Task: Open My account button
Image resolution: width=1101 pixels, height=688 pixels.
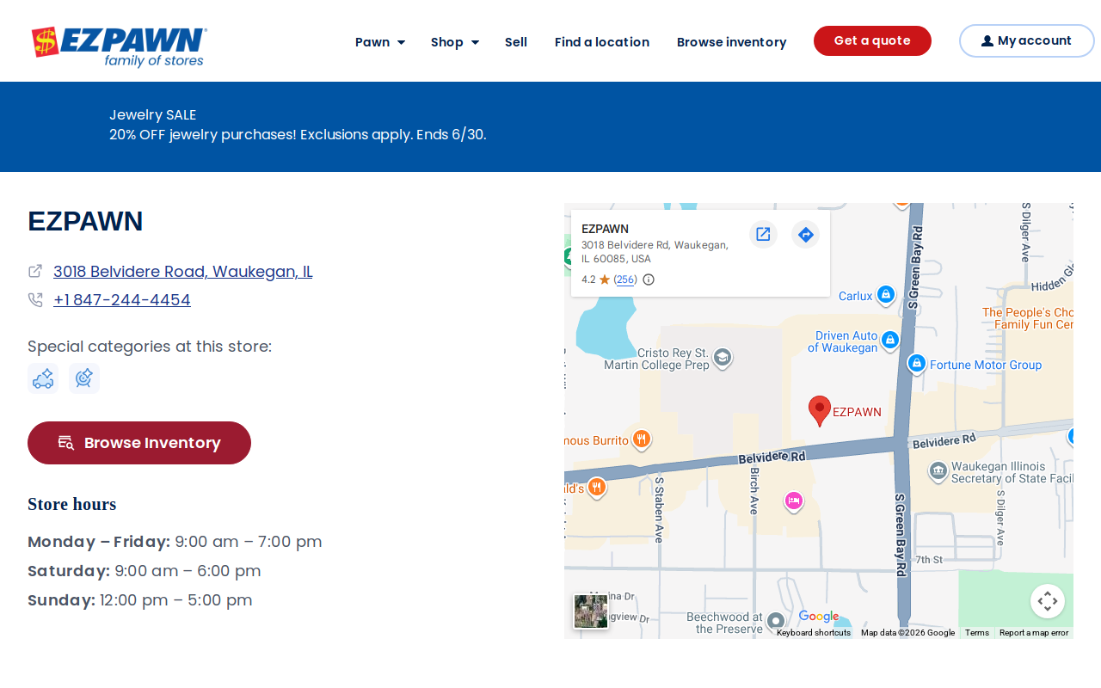Action: point(1026,41)
